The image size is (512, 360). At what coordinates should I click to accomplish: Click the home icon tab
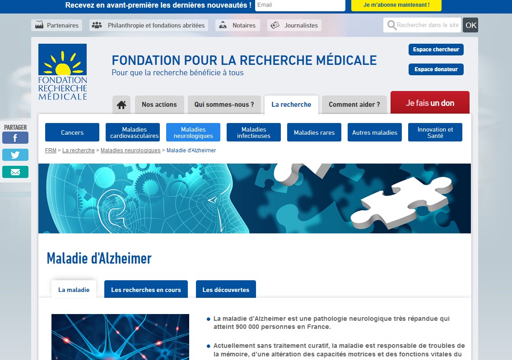click(x=121, y=105)
